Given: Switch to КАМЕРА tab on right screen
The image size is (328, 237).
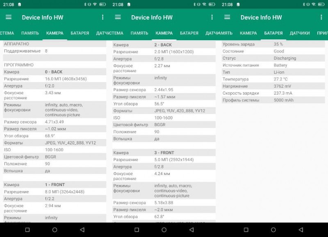Looking at the screenshot, I should point(248,33).
